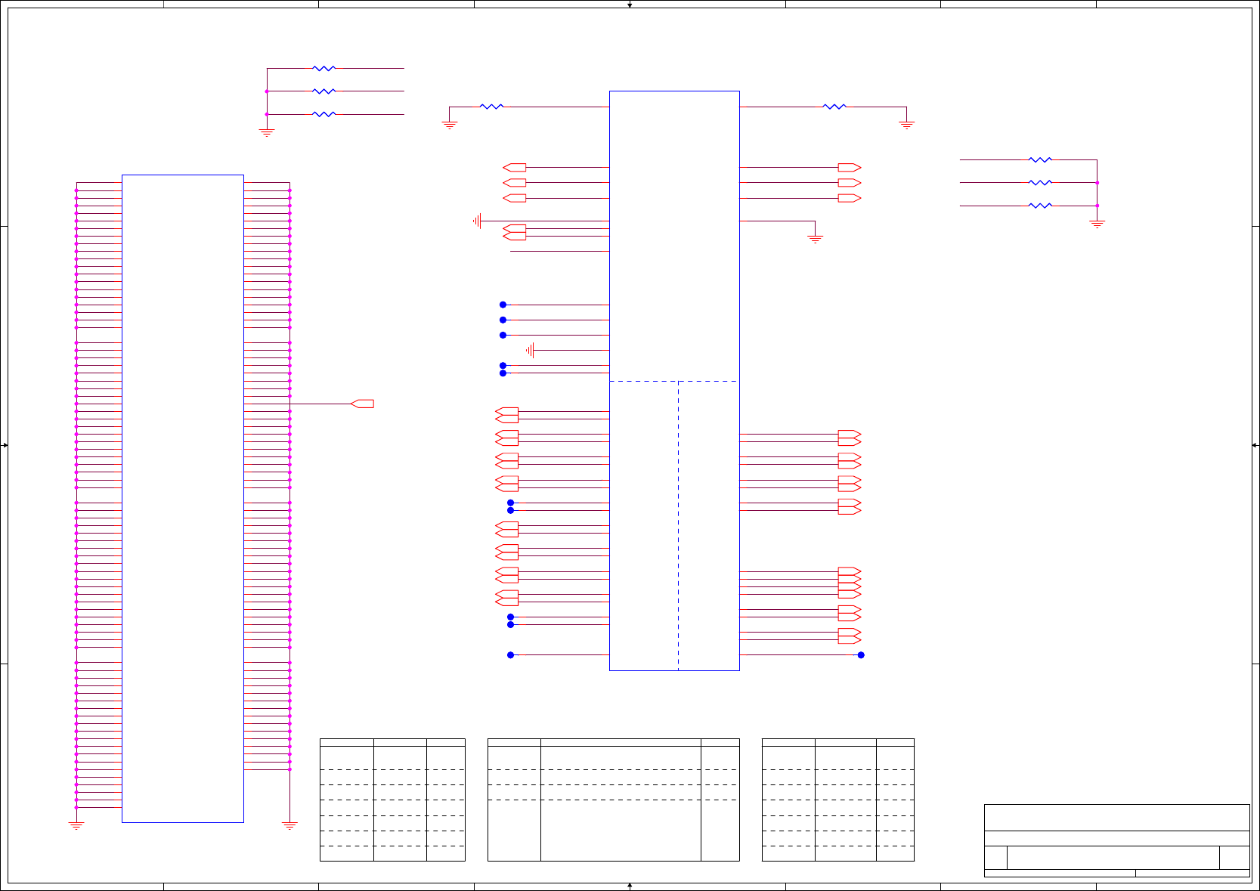Select the bottom resistor of the right-side resistor trio
This screenshot has height=891, width=1260.
(1041, 206)
